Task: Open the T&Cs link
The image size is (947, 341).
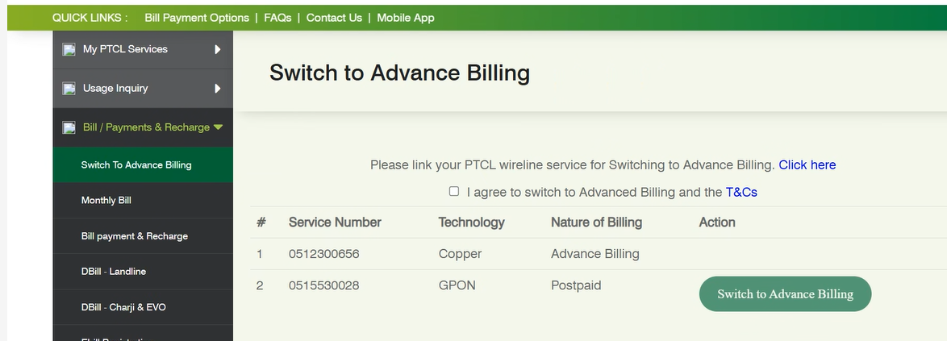Action: coord(741,193)
